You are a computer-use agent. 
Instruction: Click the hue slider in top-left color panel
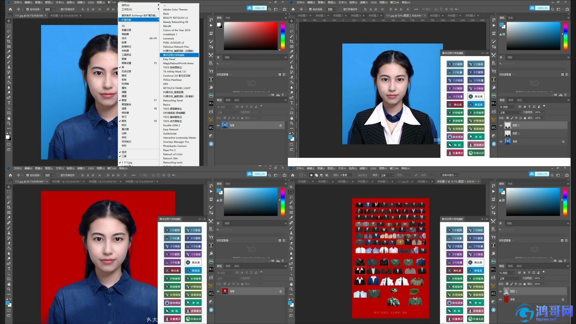[x=283, y=36]
